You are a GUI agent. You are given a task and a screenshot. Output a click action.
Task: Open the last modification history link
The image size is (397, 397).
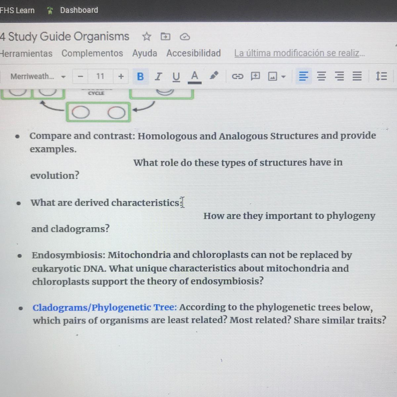pyautogui.click(x=299, y=53)
